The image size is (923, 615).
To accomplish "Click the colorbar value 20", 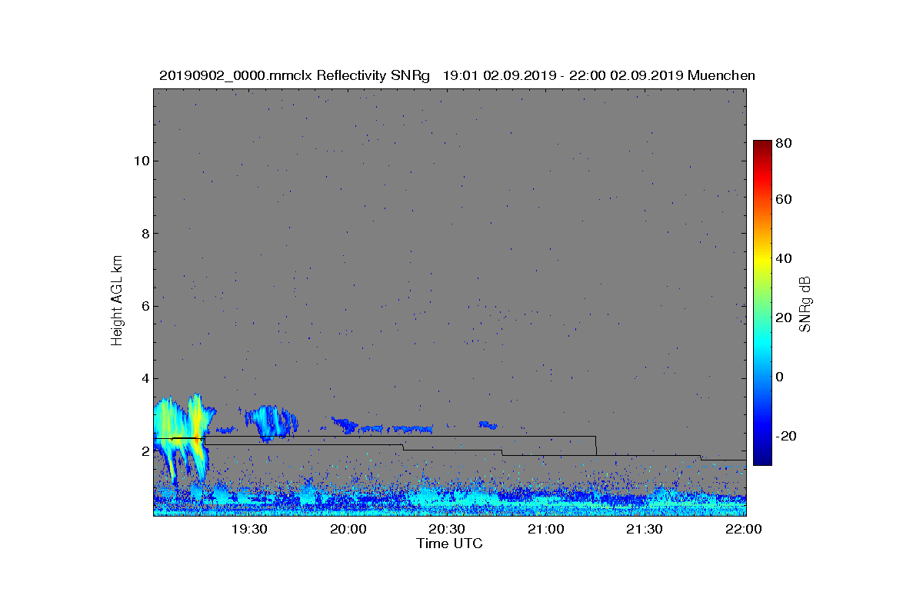I will [x=785, y=317].
